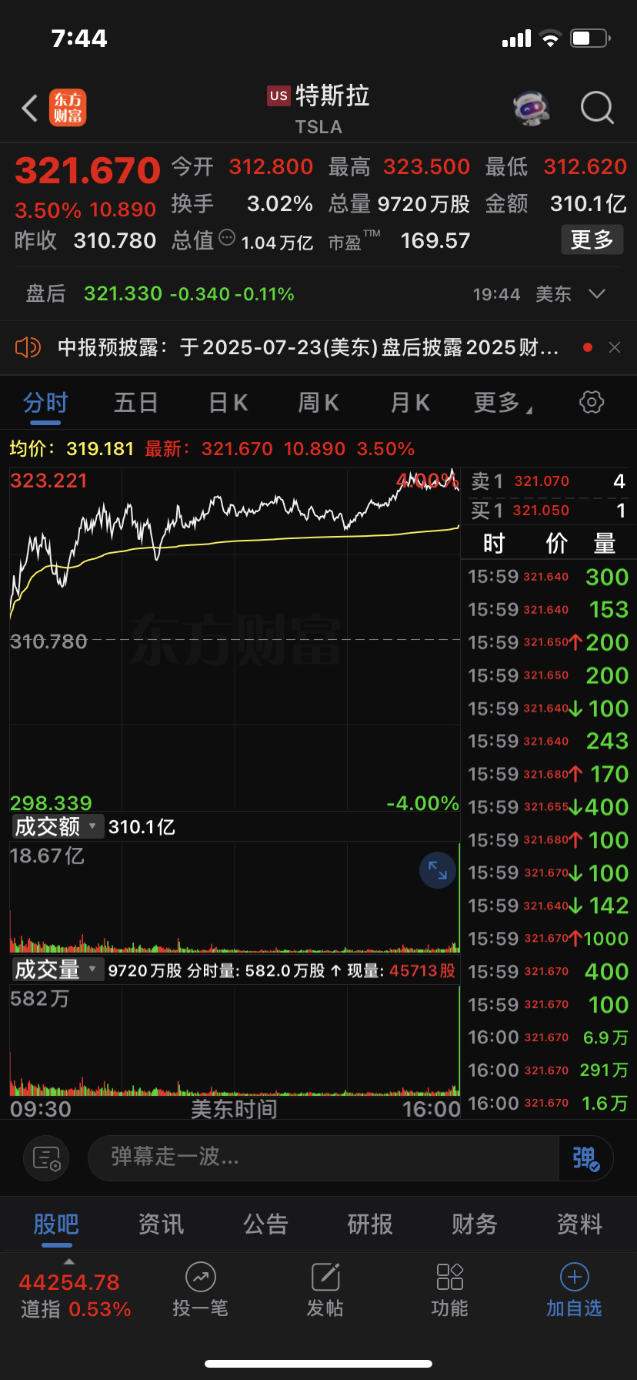The image size is (637, 1380).
Task: Open the 股吧 tab
Action: coord(56,1224)
